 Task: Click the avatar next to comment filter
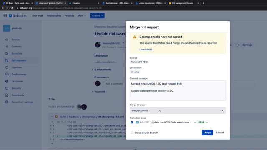pos(84,107)
